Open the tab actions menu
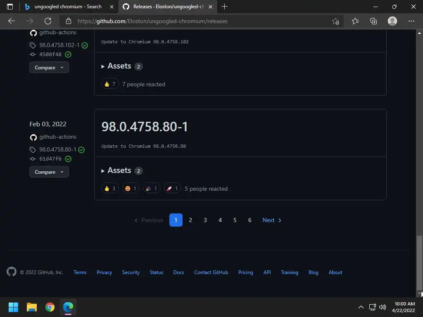 (10, 7)
